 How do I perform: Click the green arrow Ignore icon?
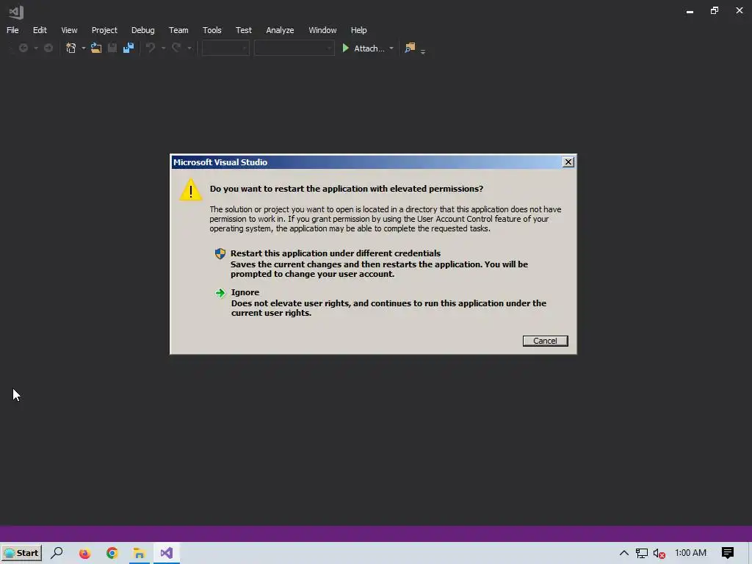pos(220,292)
